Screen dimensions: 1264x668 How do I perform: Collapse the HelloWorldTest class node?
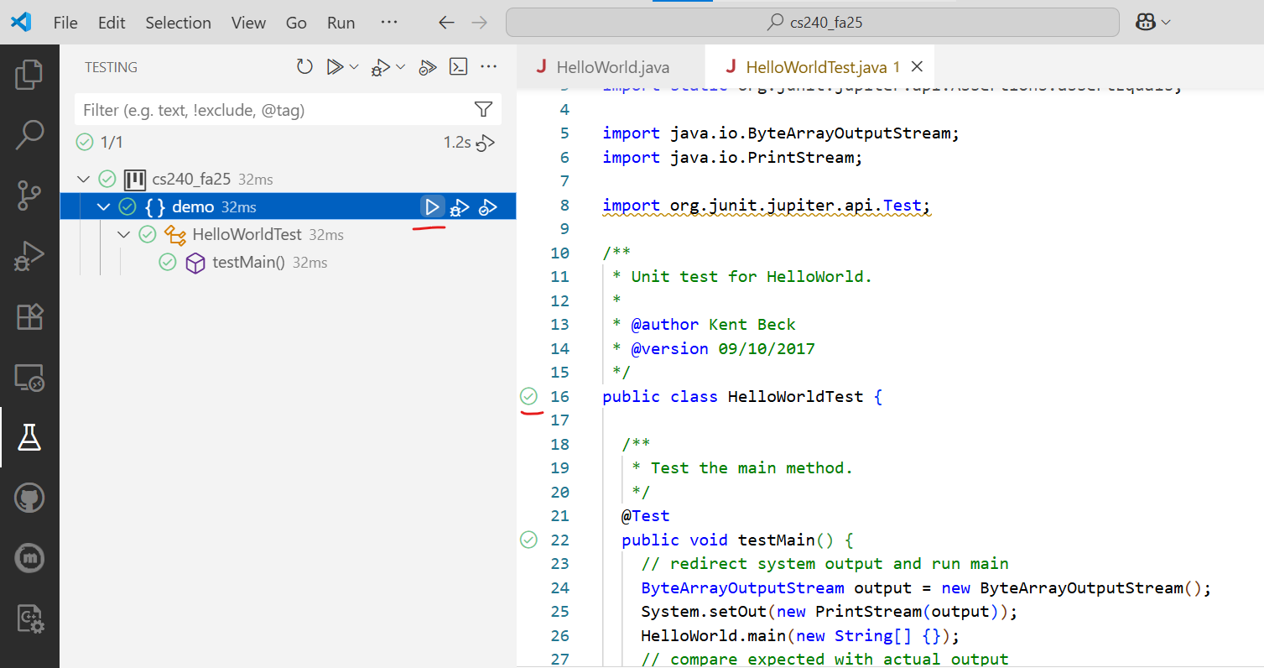pos(124,234)
